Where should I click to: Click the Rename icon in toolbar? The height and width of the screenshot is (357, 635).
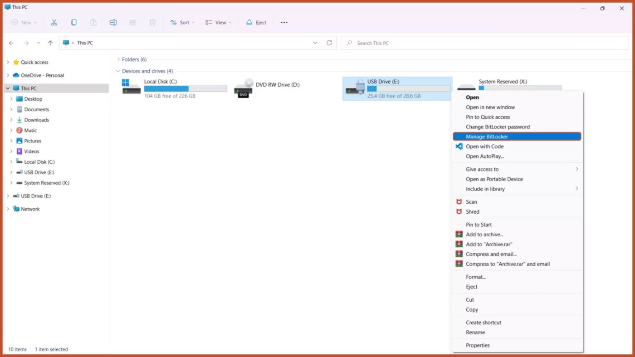tap(113, 22)
